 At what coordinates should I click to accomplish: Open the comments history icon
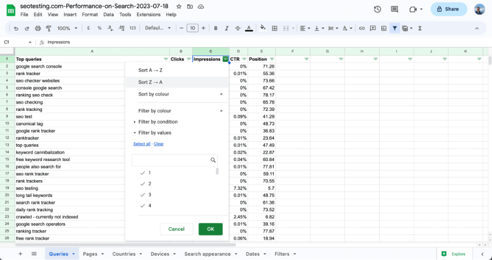click(395, 10)
